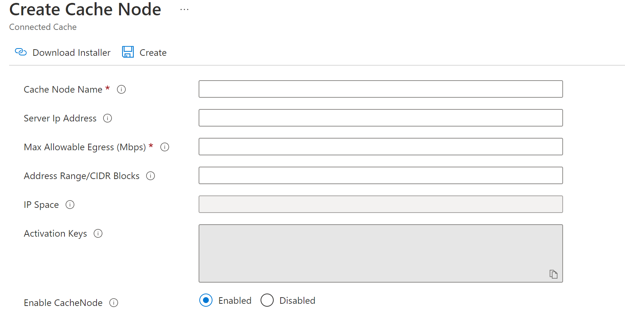
Task: Show info tooltip for Activation Keys
Action: pos(98,233)
